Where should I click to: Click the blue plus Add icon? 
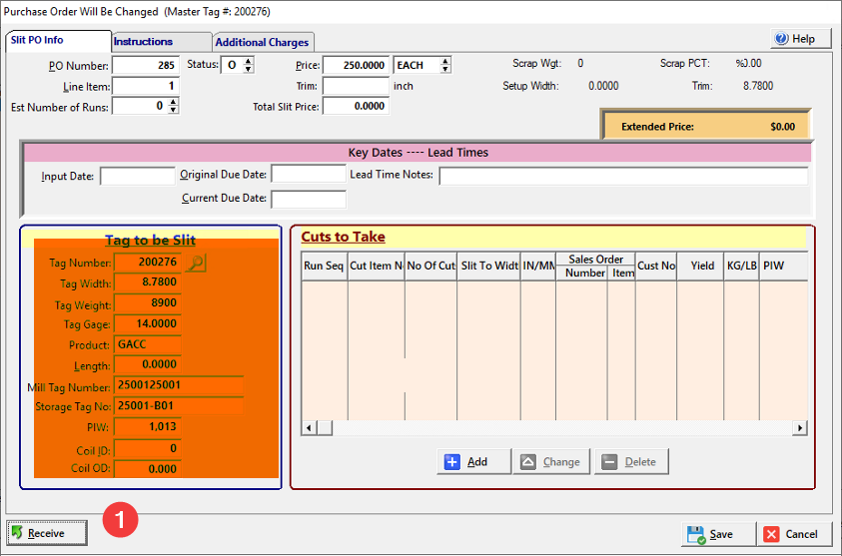pos(452,461)
